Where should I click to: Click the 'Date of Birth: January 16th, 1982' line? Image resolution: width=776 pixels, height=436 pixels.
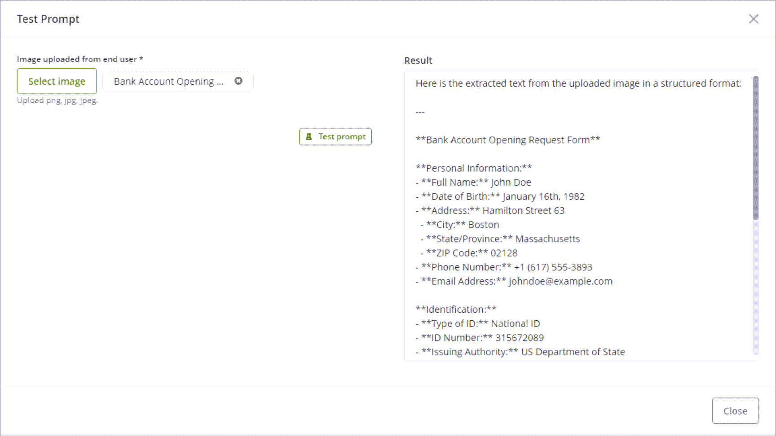(500, 196)
